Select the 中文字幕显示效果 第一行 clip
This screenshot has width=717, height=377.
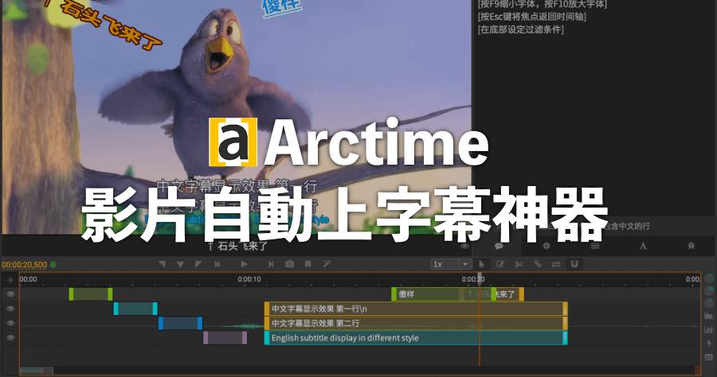[416, 309]
